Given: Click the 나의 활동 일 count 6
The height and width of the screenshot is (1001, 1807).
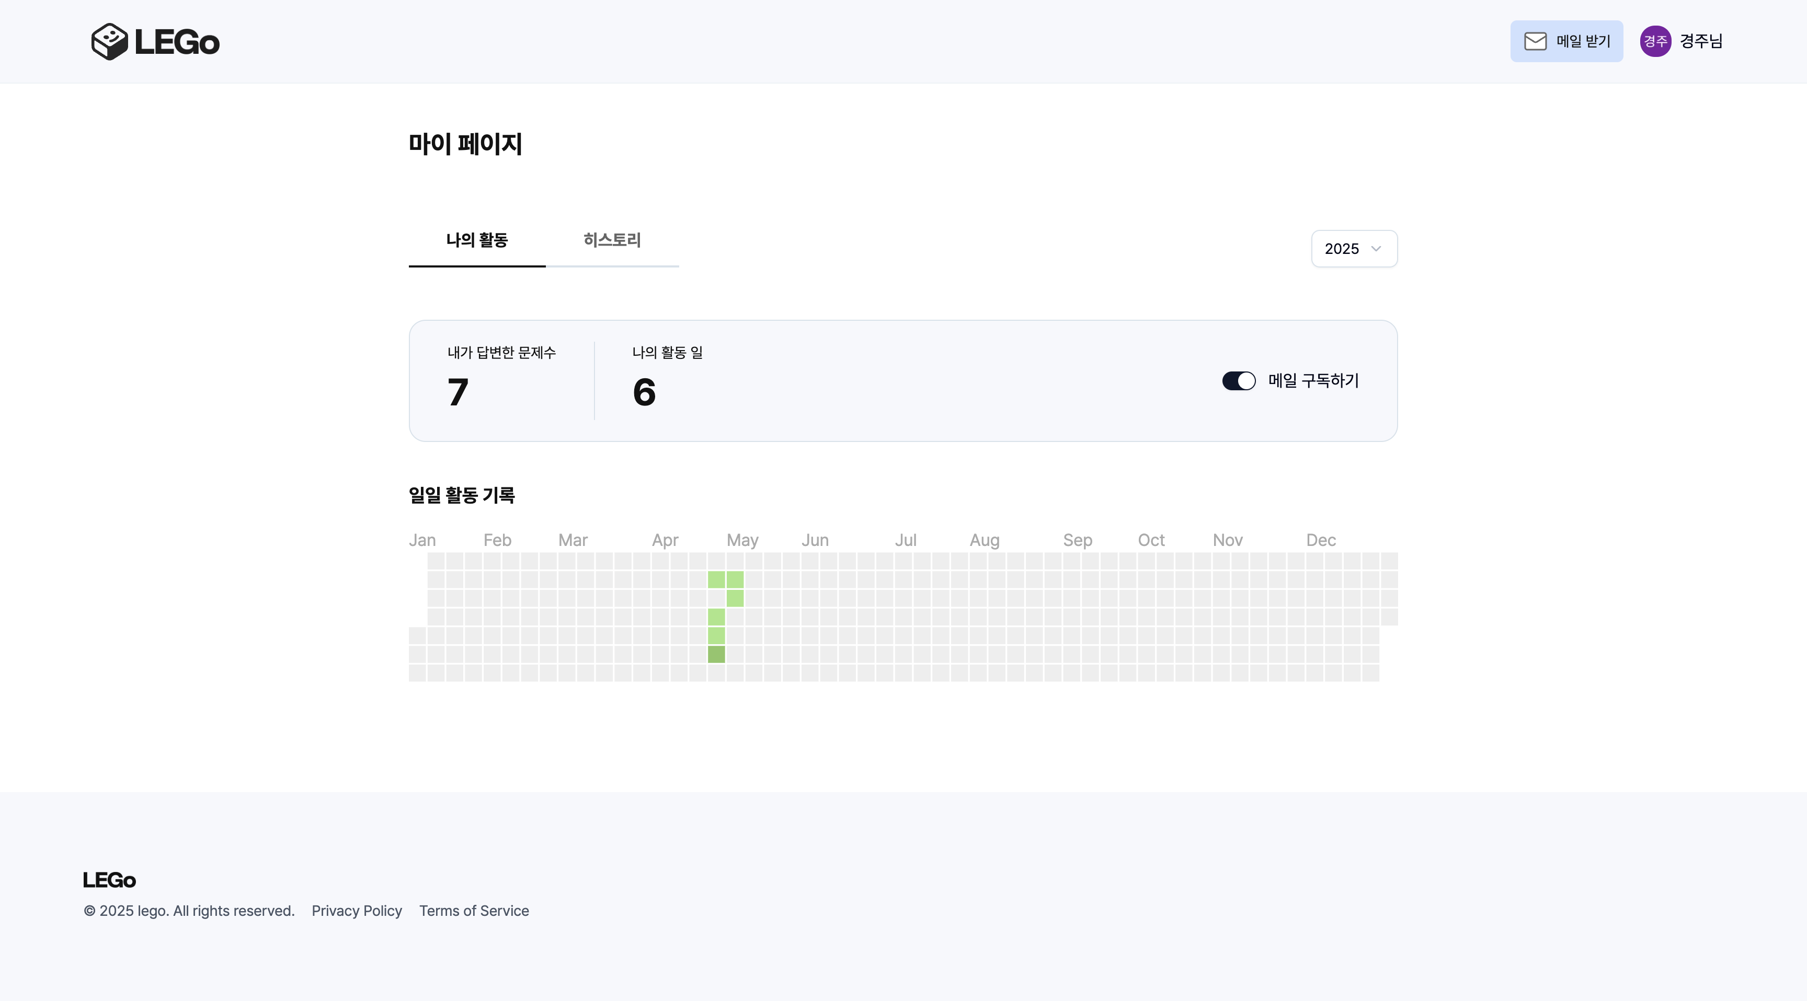Looking at the screenshot, I should point(644,392).
